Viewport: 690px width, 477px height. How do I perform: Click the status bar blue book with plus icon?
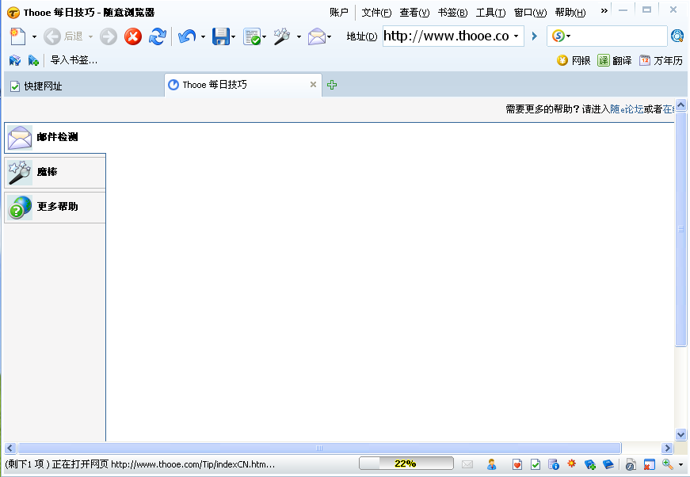pyautogui.click(x=590, y=464)
